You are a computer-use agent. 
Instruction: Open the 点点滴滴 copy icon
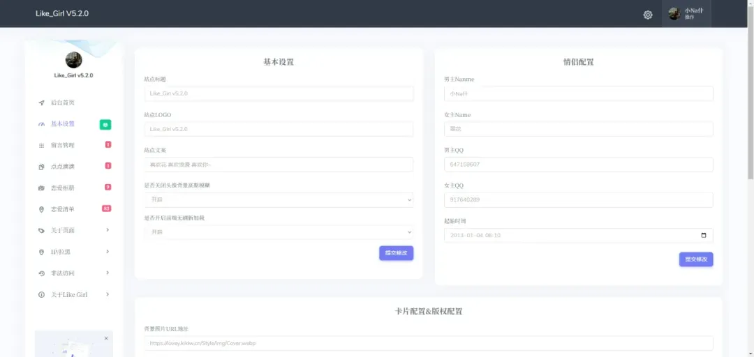pos(41,167)
